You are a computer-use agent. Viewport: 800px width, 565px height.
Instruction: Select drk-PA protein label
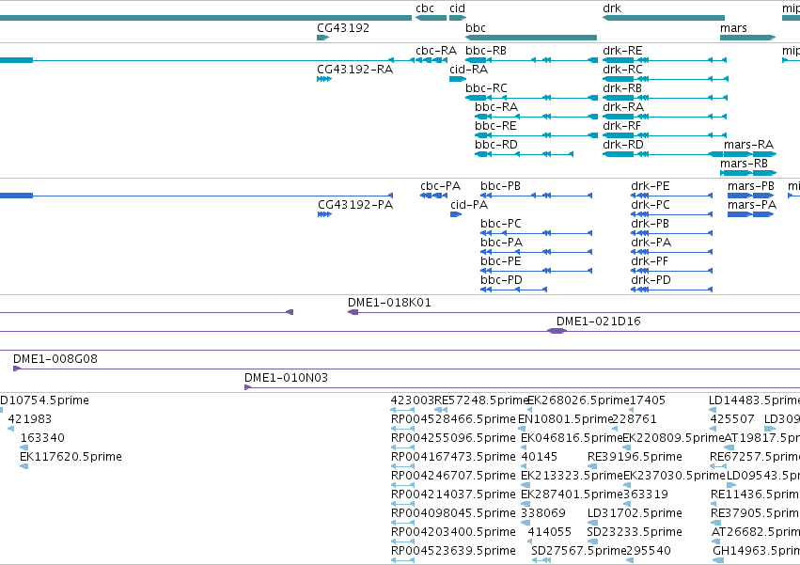pyautogui.click(x=651, y=243)
